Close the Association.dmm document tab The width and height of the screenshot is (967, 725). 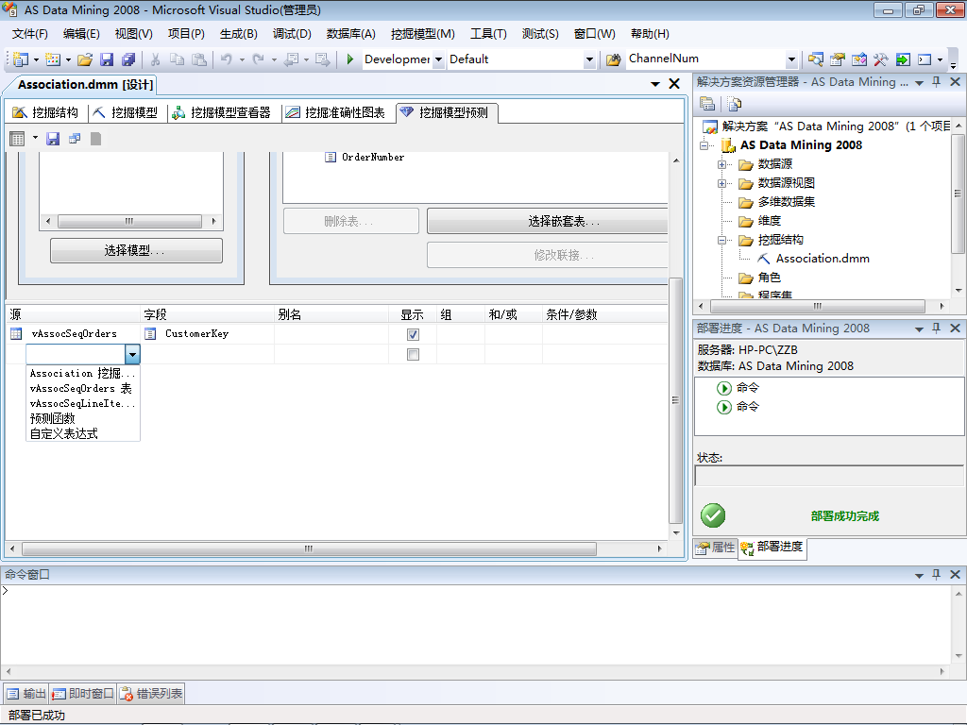click(674, 84)
